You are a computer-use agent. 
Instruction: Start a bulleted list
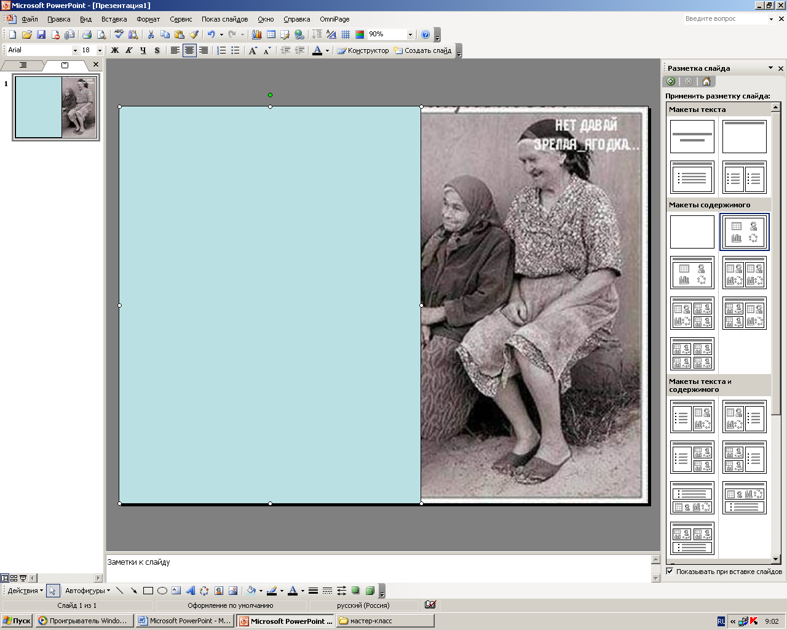[x=235, y=50]
